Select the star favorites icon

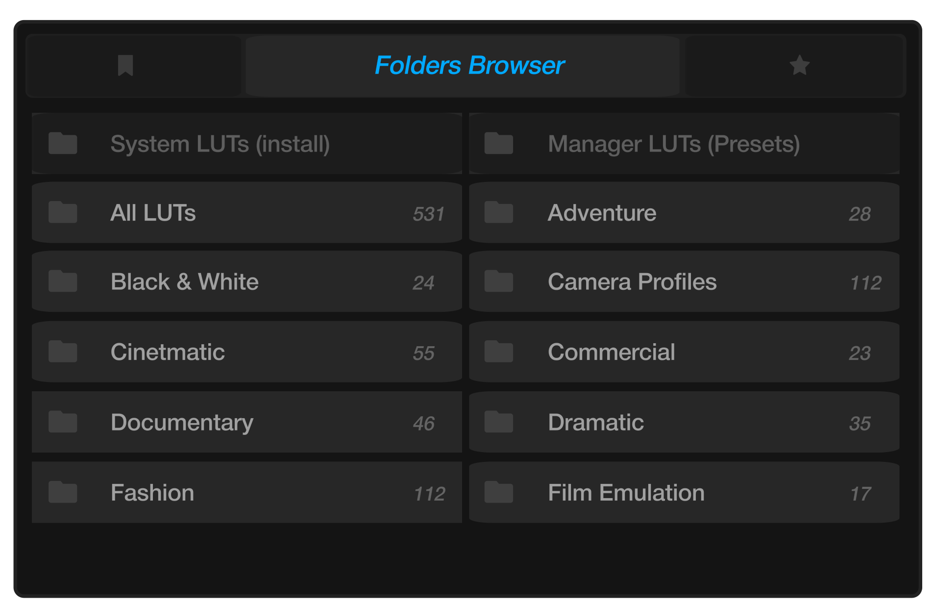click(x=799, y=65)
